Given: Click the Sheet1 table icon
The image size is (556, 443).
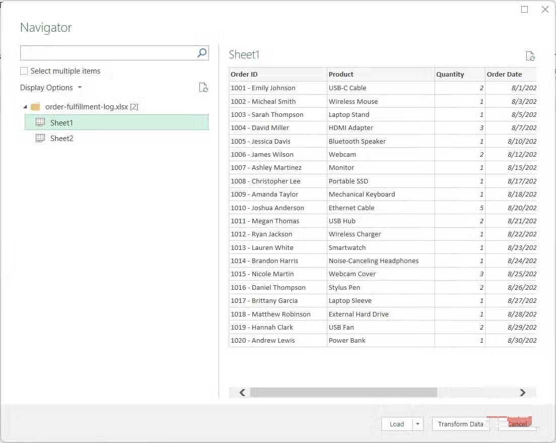Looking at the screenshot, I should (x=40, y=122).
